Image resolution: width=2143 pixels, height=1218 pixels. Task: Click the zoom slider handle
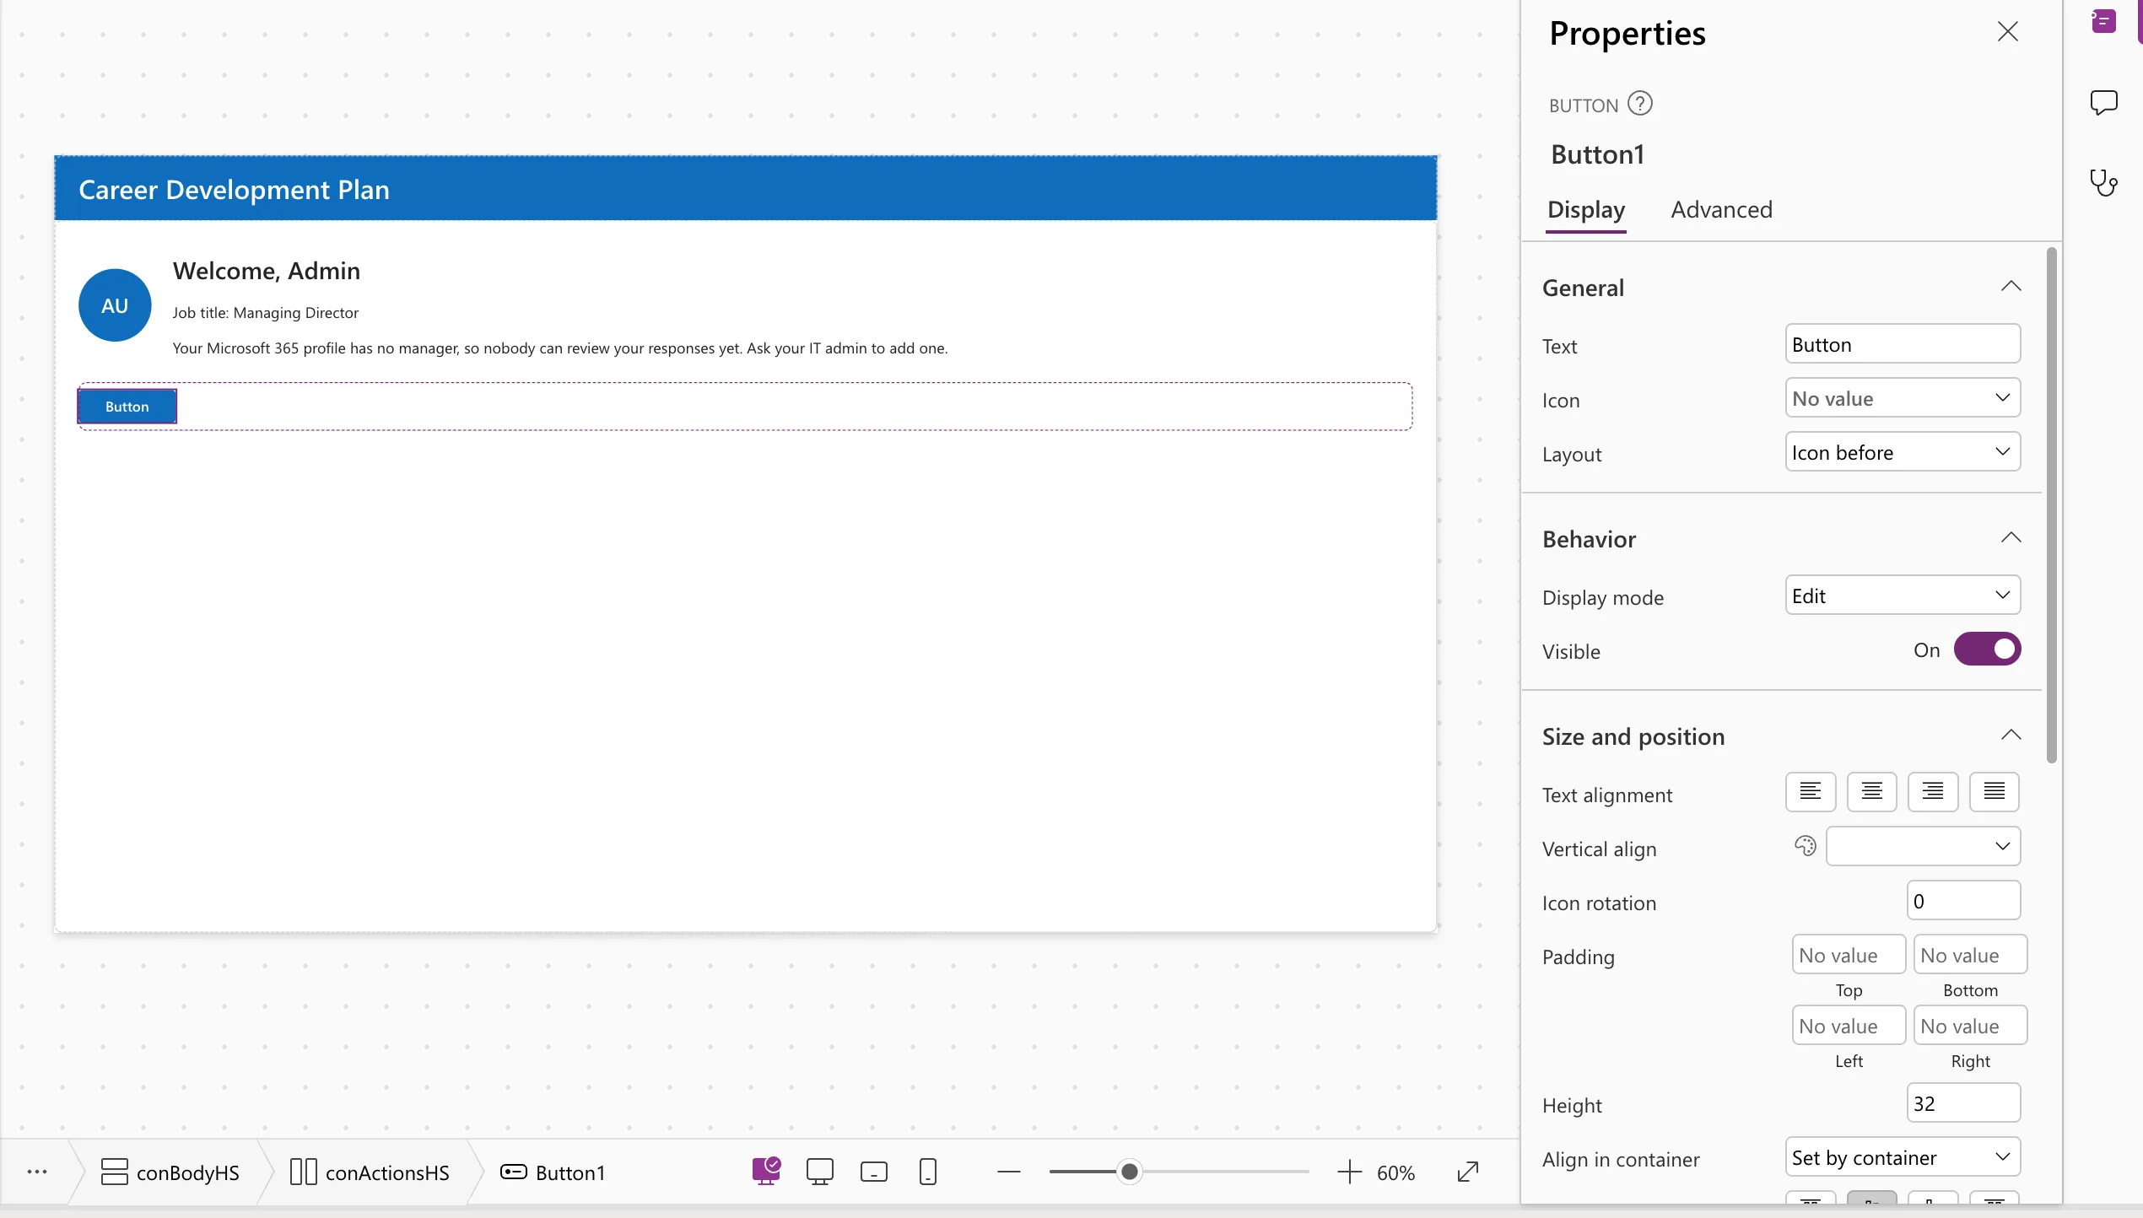click(x=1130, y=1172)
